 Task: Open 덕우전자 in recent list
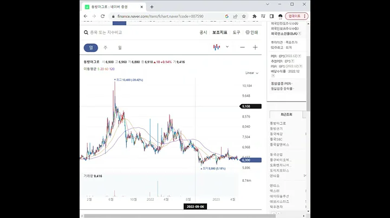[x=276, y=207]
